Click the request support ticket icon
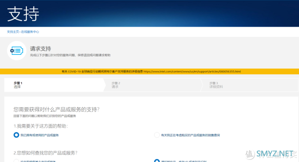Viewport: 299px width, 162px height. pyautogui.click(x=17, y=51)
